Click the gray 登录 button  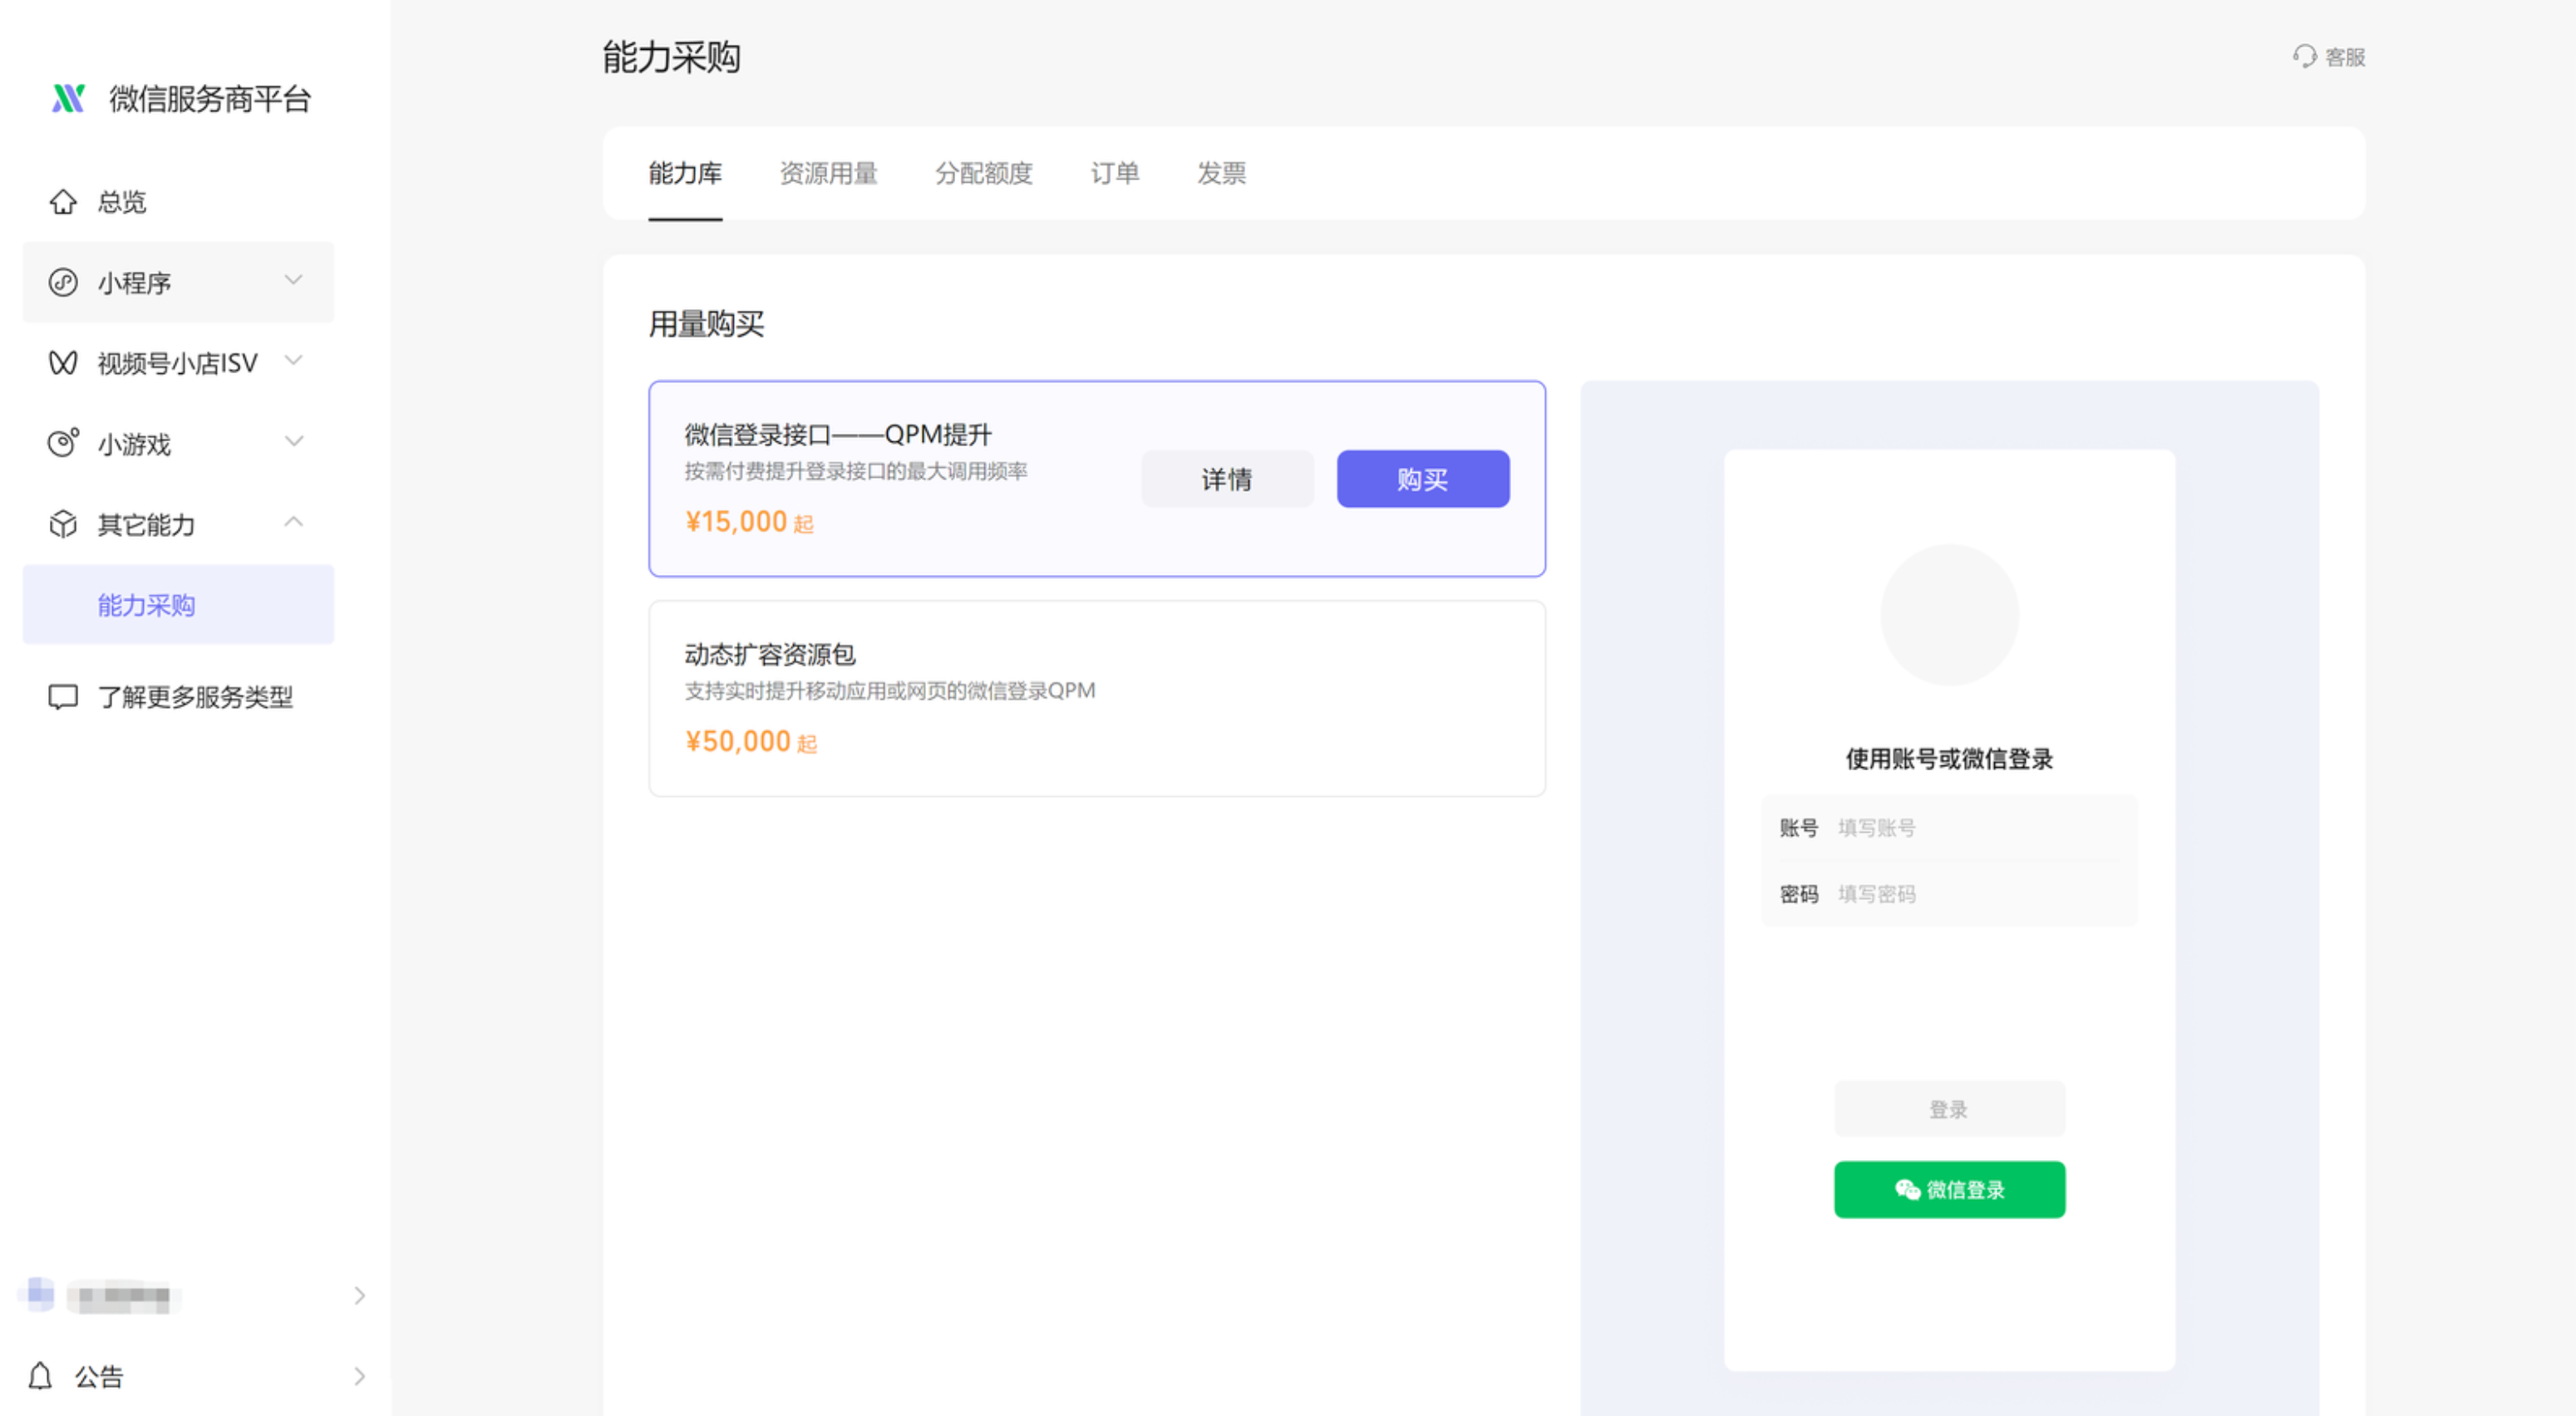click(1949, 1109)
